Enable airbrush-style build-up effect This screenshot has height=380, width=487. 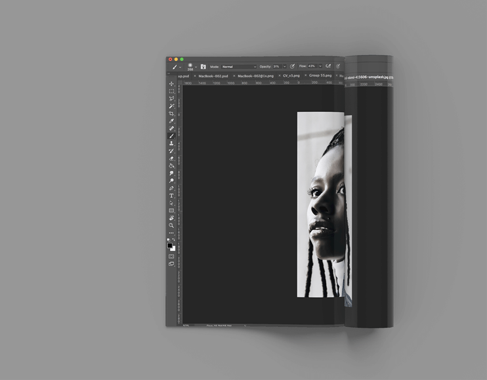[328, 66]
